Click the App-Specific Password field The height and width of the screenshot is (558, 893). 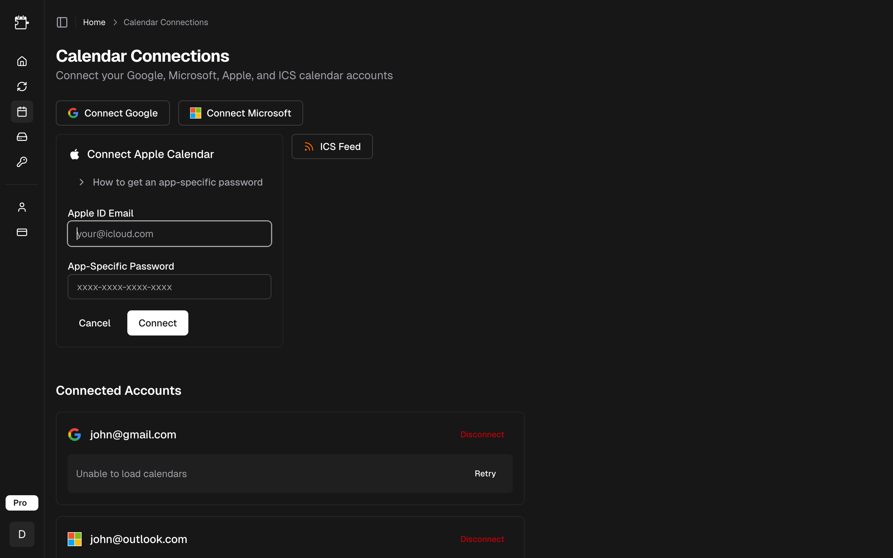tap(170, 287)
